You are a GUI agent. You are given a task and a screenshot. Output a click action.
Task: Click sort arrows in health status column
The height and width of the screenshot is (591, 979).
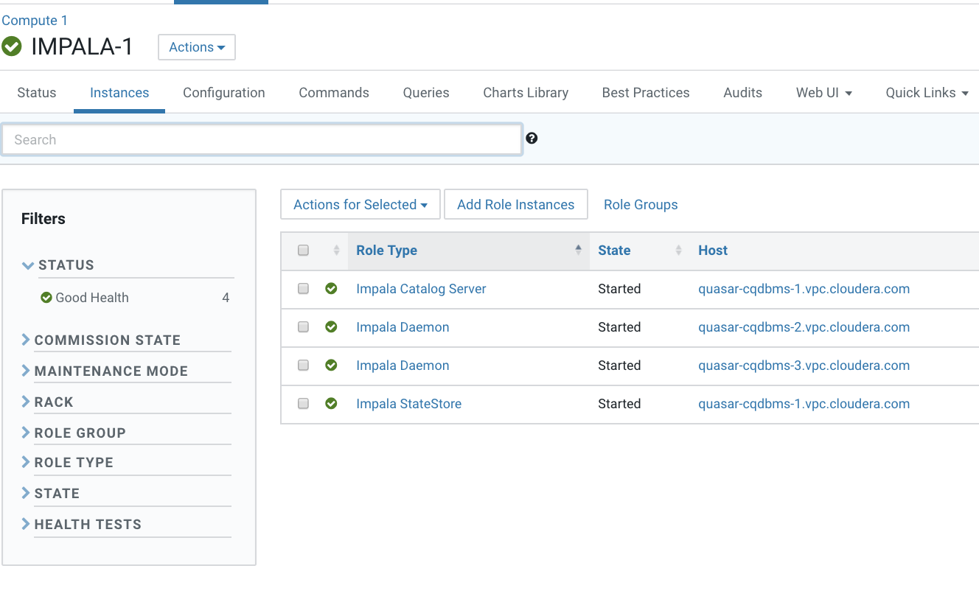point(336,251)
